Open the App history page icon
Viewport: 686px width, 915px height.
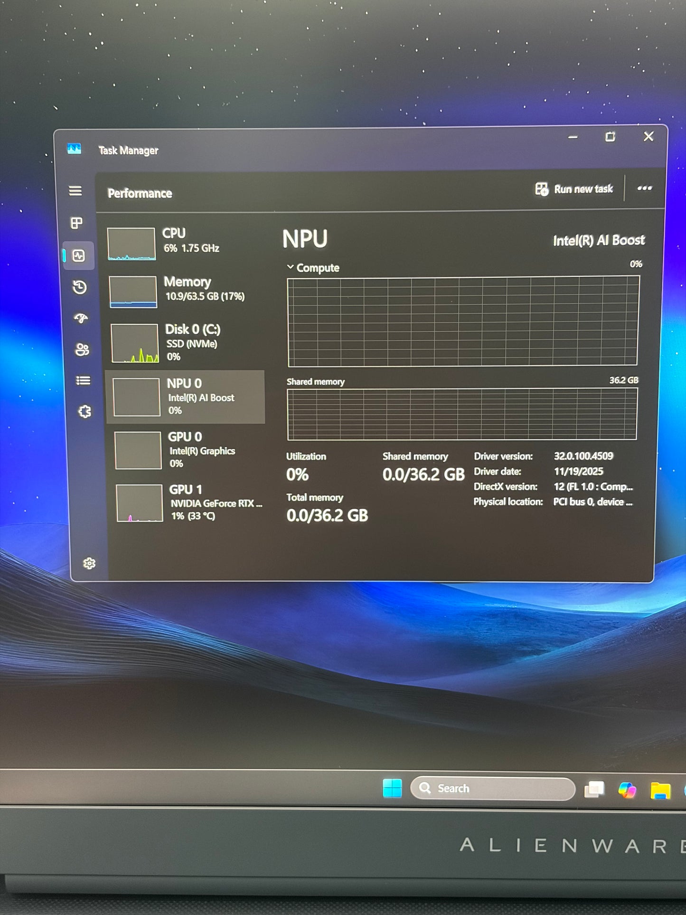[80, 287]
